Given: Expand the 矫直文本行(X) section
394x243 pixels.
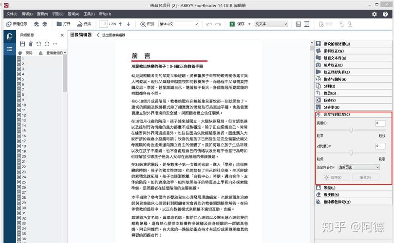Looking at the screenshot, I should pos(353,58).
